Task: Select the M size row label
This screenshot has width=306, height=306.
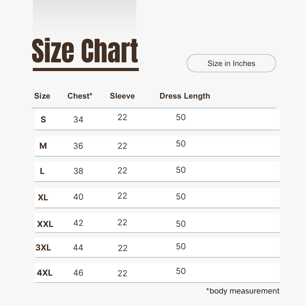Action: click(x=43, y=146)
